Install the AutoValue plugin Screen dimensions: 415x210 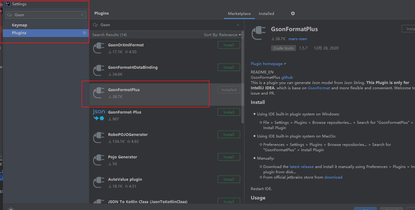coord(229,180)
